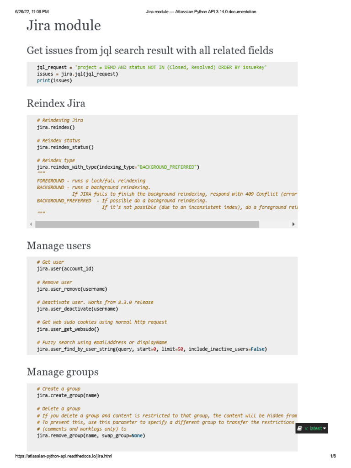
Task: Click the 'Jira module' page heading
Action: pos(64,26)
